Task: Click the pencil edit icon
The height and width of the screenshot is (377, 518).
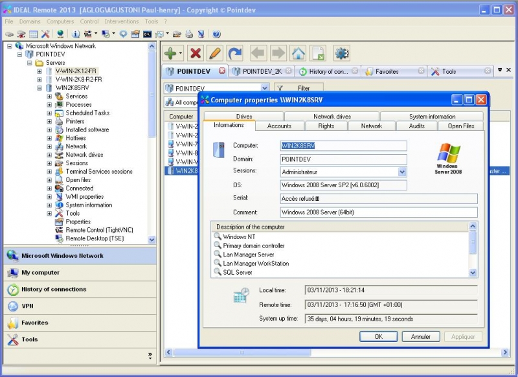Action: coord(216,53)
